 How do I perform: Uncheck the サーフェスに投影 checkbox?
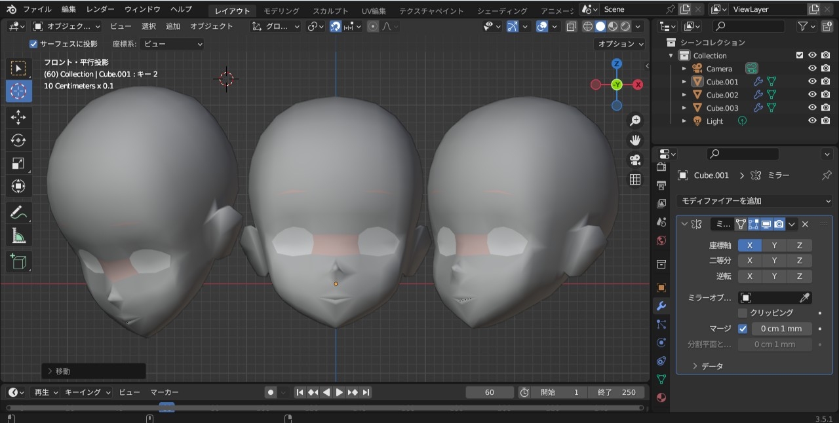click(33, 44)
